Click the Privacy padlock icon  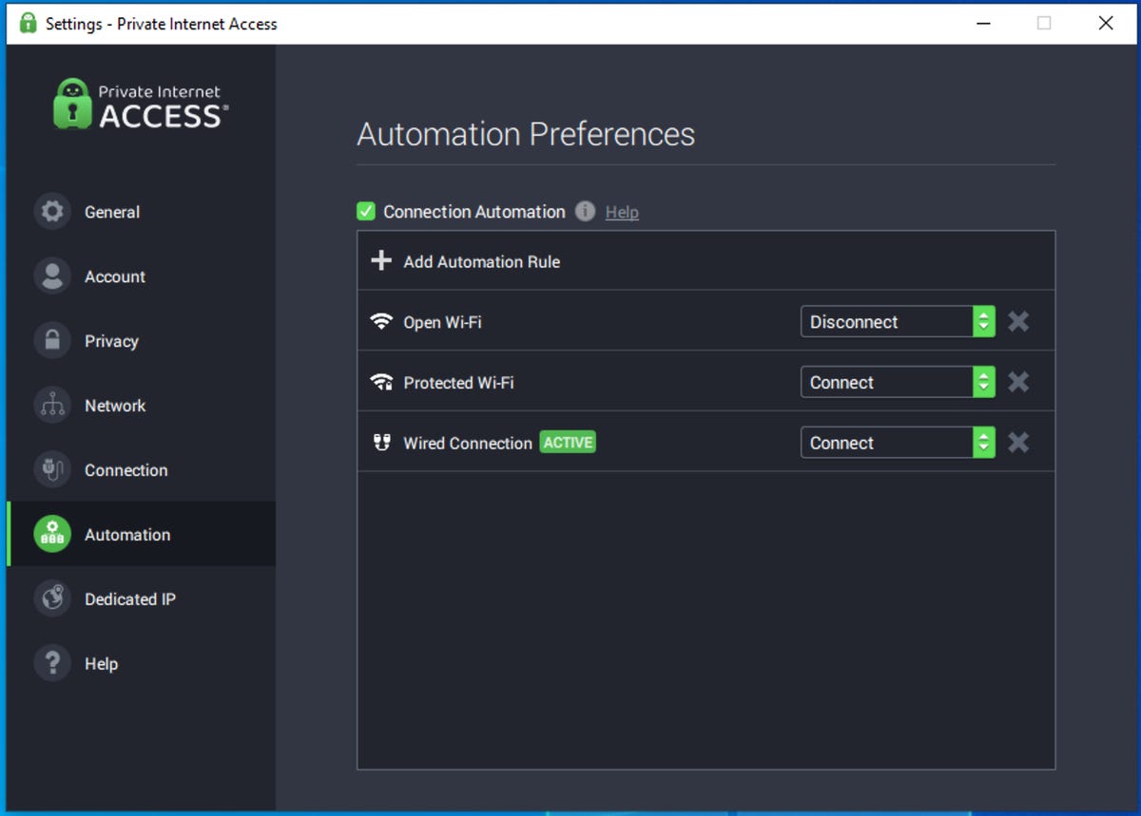click(52, 341)
